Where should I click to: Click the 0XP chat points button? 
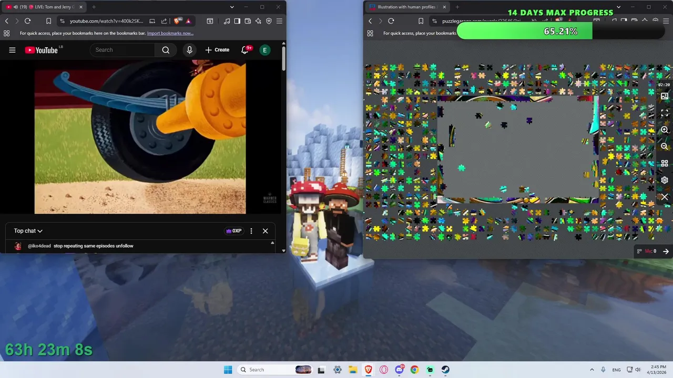point(233,231)
